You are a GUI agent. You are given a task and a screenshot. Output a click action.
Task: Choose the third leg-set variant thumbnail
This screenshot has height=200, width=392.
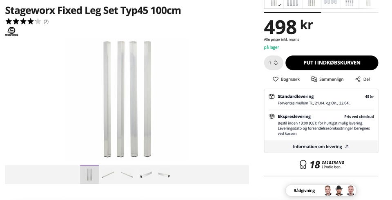[311, 3]
